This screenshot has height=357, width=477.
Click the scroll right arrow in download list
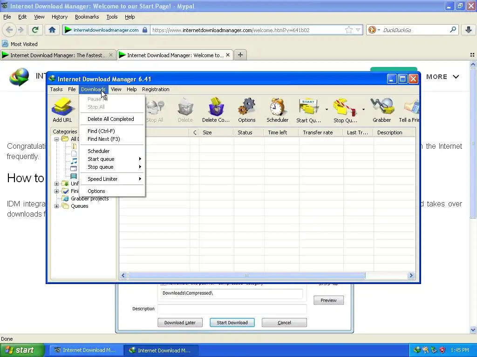[411, 275]
